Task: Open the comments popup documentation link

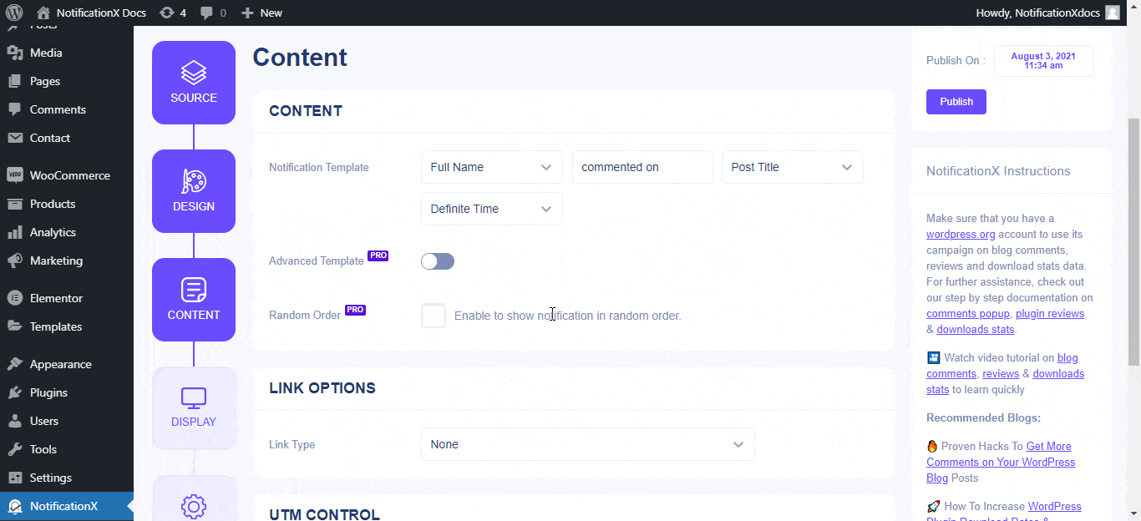Action: click(x=968, y=314)
